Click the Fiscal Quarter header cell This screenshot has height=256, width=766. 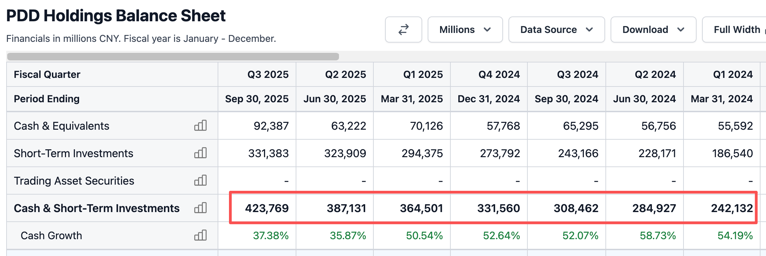47,74
